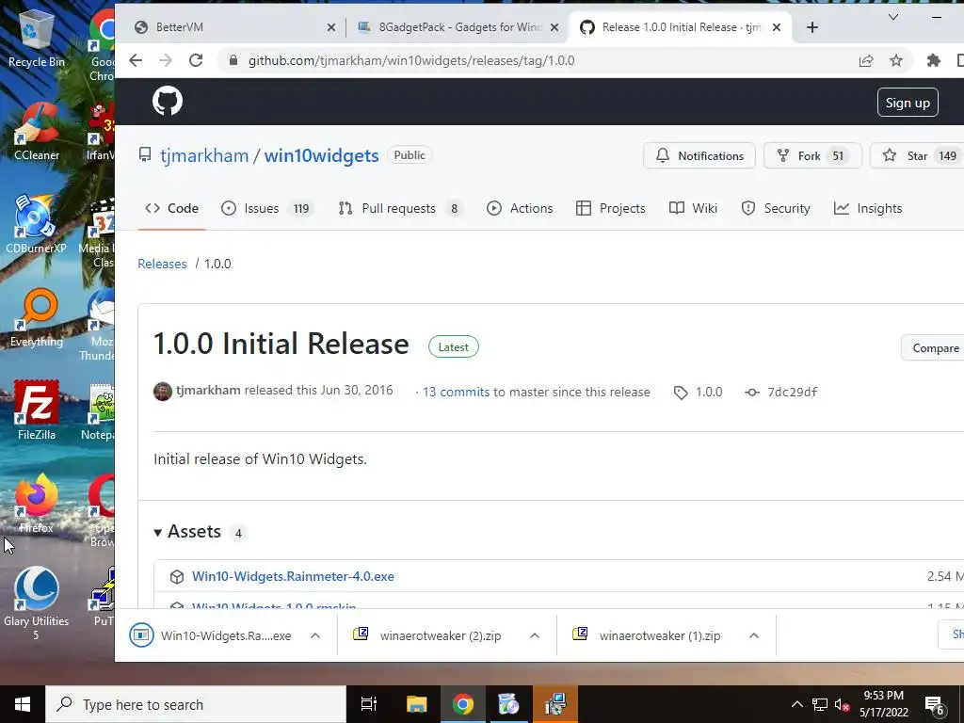Viewport: 964px width, 723px height.
Task: Collapse the Assets section triangle
Action: (158, 533)
